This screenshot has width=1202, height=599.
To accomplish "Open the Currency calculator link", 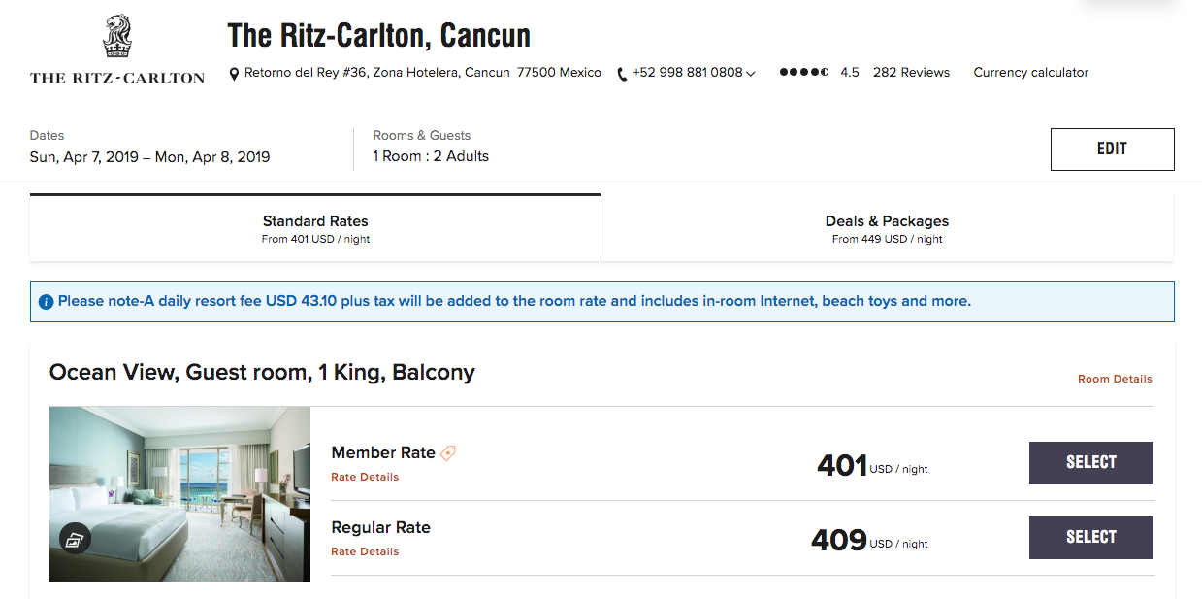I will (1031, 73).
